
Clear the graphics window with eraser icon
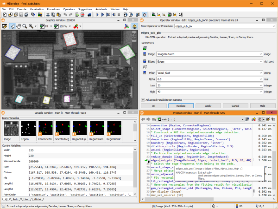point(5,26)
